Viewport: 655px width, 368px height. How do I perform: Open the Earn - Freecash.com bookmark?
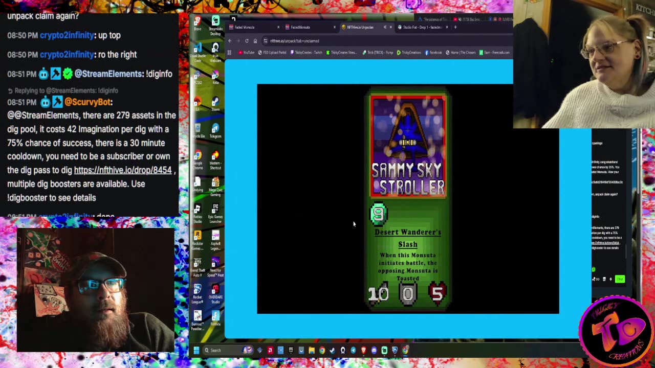(494, 53)
